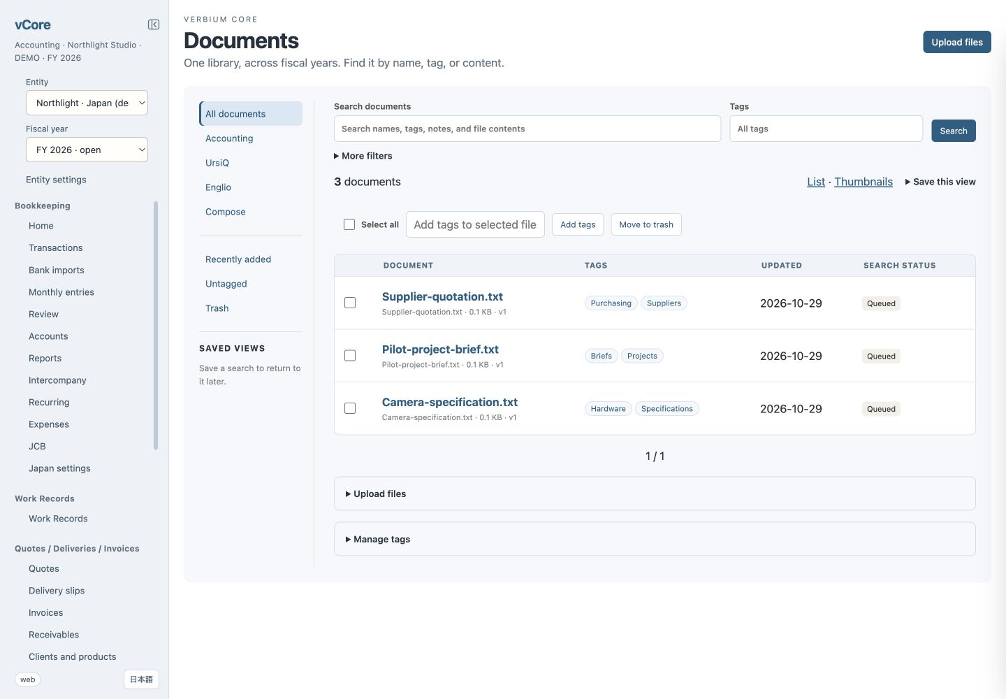Image resolution: width=1006 pixels, height=699 pixels.
Task: Switch to Thumbnails view
Action: click(x=863, y=182)
